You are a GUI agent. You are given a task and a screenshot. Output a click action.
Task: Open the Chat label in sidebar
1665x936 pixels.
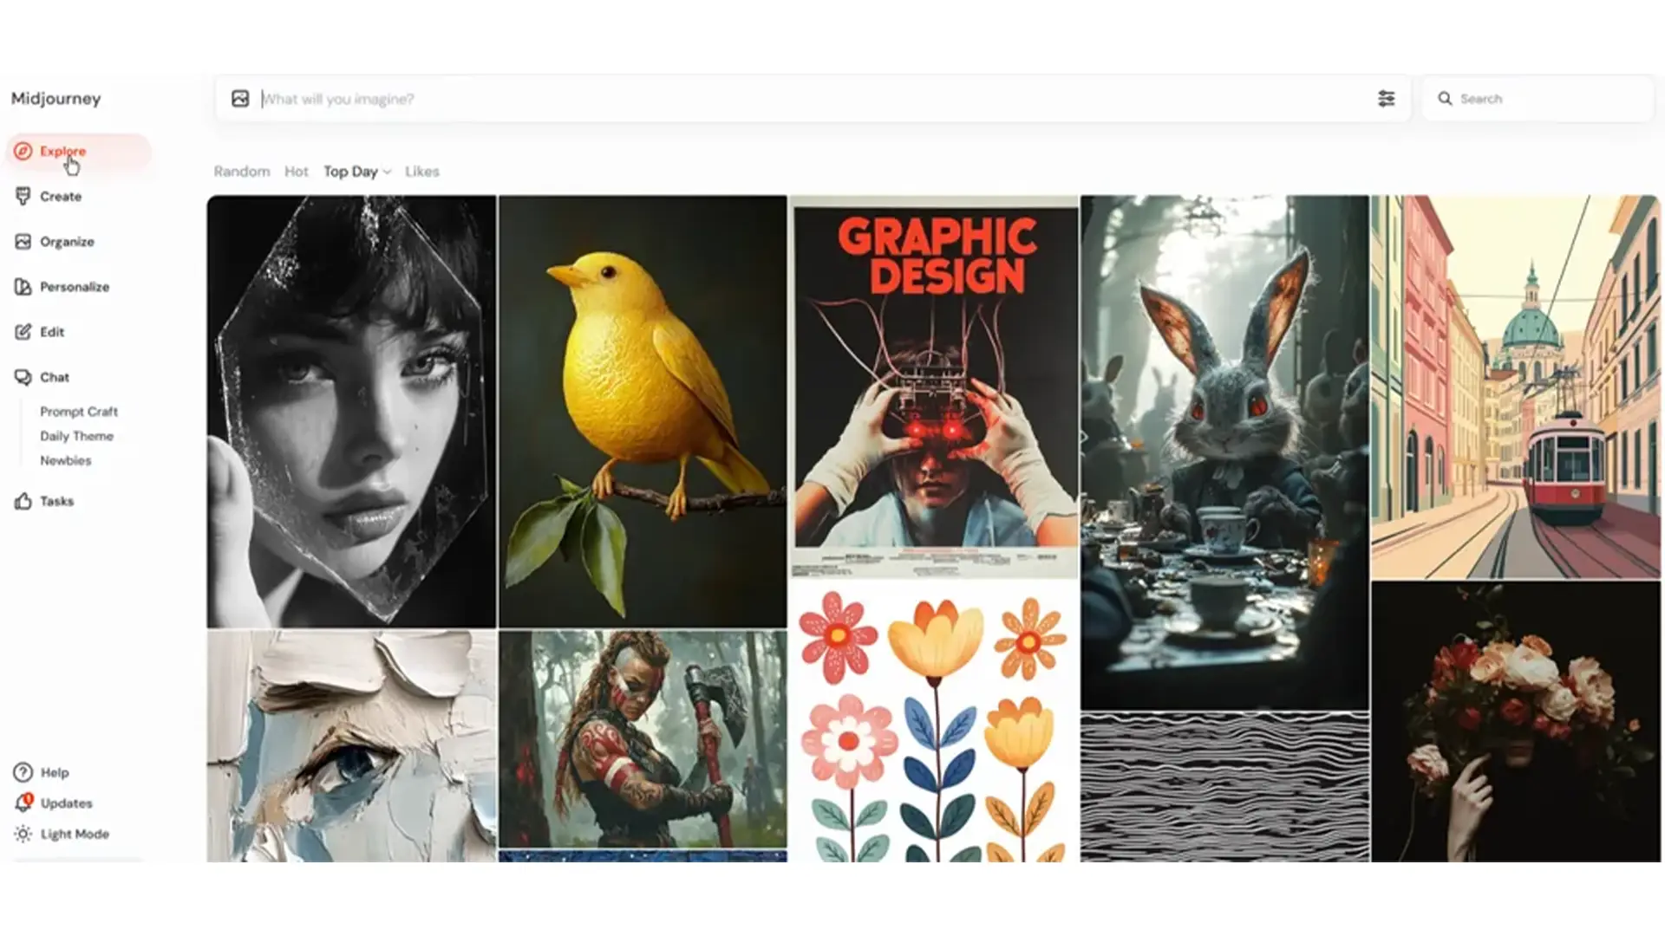55,377
